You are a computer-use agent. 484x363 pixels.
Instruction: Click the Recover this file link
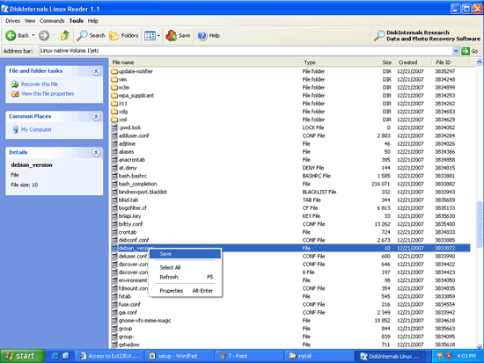pos(40,83)
